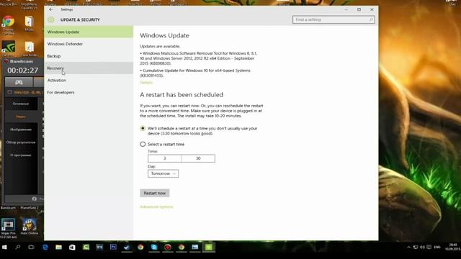This screenshot has width=461, height=259.
Task: Switch to Skype on the taskbar
Action: tap(154, 247)
